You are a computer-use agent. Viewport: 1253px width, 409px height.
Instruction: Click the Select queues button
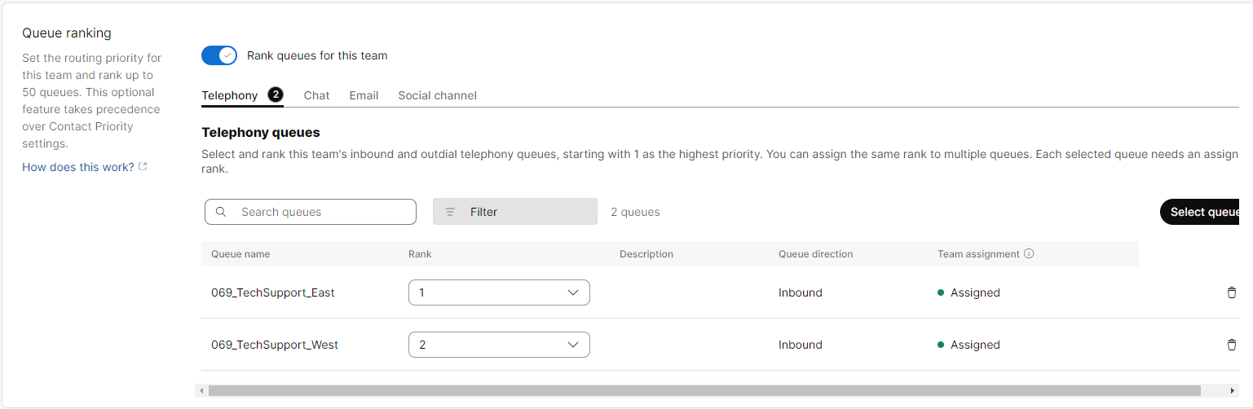(1200, 212)
